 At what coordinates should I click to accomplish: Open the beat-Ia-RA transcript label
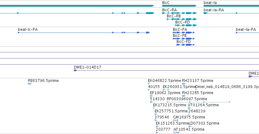pos(214,10)
